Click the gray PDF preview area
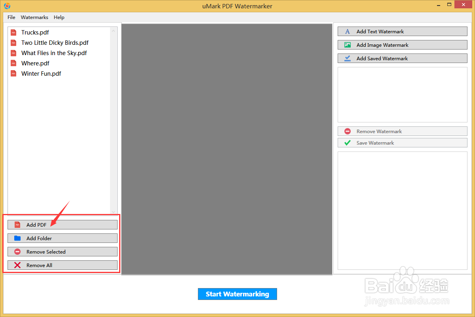 (x=227, y=149)
